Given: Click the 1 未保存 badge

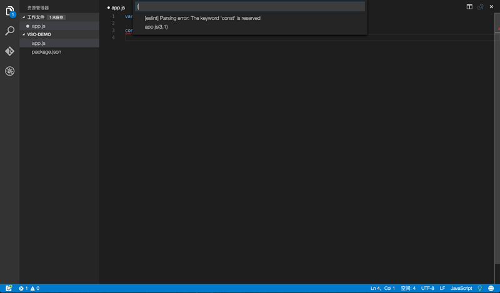Looking at the screenshot, I should coord(56,17).
